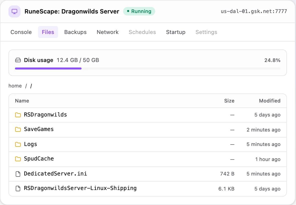The height and width of the screenshot is (205, 296).
Task: Open the Console tab
Action: [21, 32]
